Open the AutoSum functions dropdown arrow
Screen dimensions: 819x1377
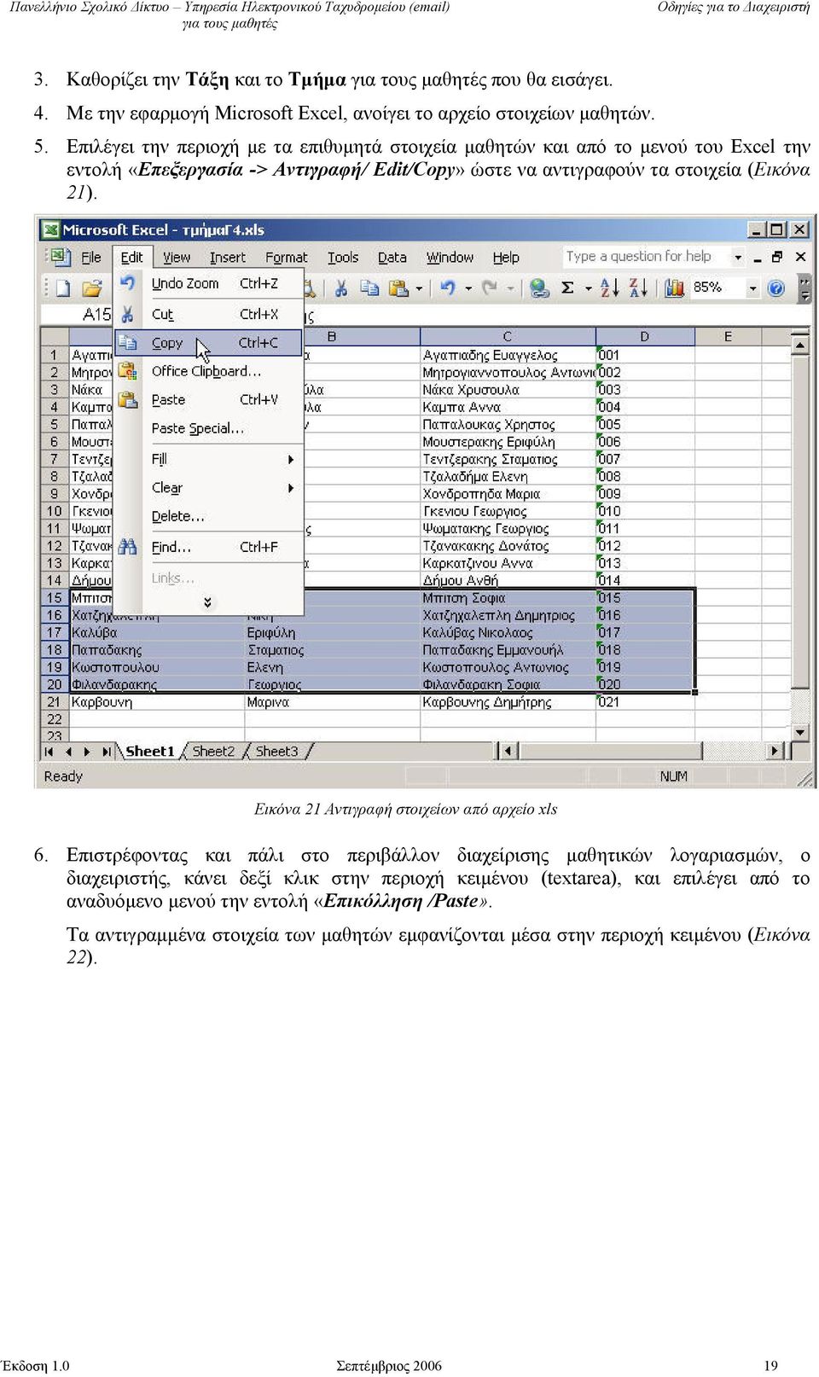588,288
